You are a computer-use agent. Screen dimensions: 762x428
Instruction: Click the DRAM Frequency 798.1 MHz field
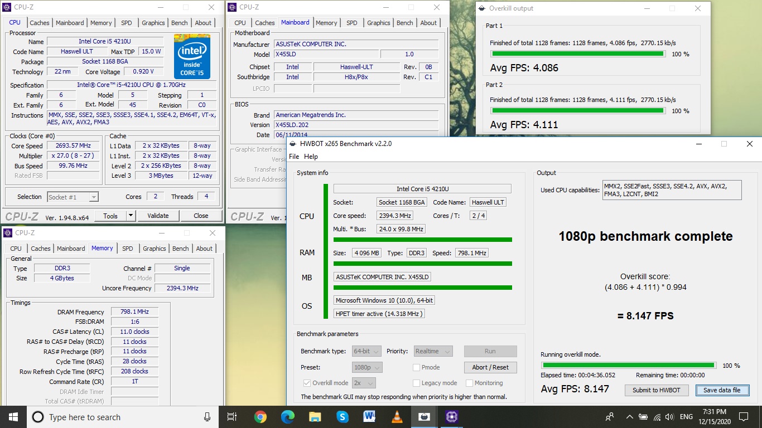[x=134, y=312]
